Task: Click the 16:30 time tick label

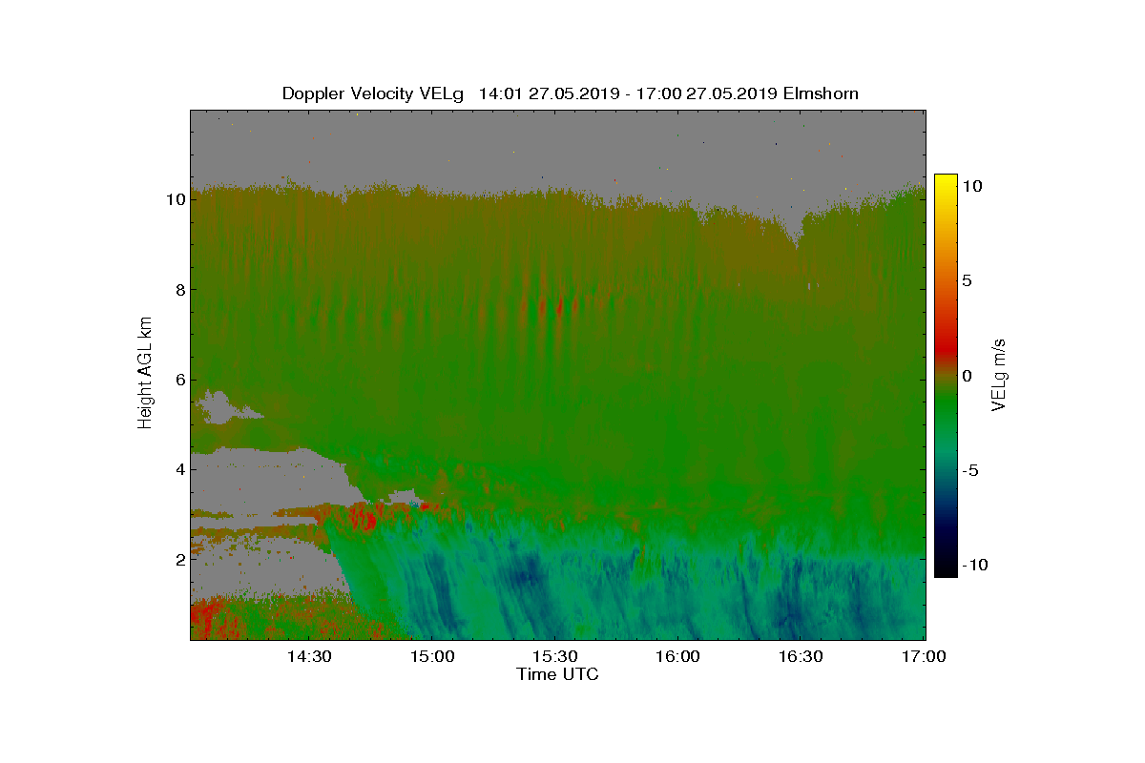Action: click(x=801, y=656)
